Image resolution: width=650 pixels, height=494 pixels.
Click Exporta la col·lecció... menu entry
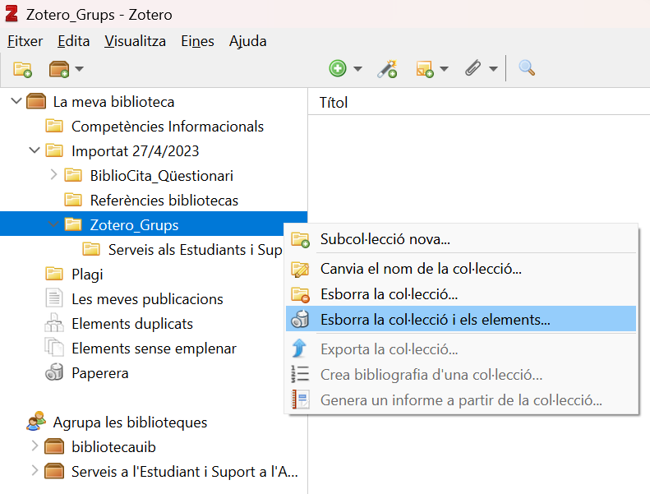(461, 349)
